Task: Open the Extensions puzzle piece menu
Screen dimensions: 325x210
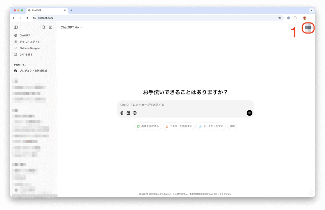Action: pos(295,18)
